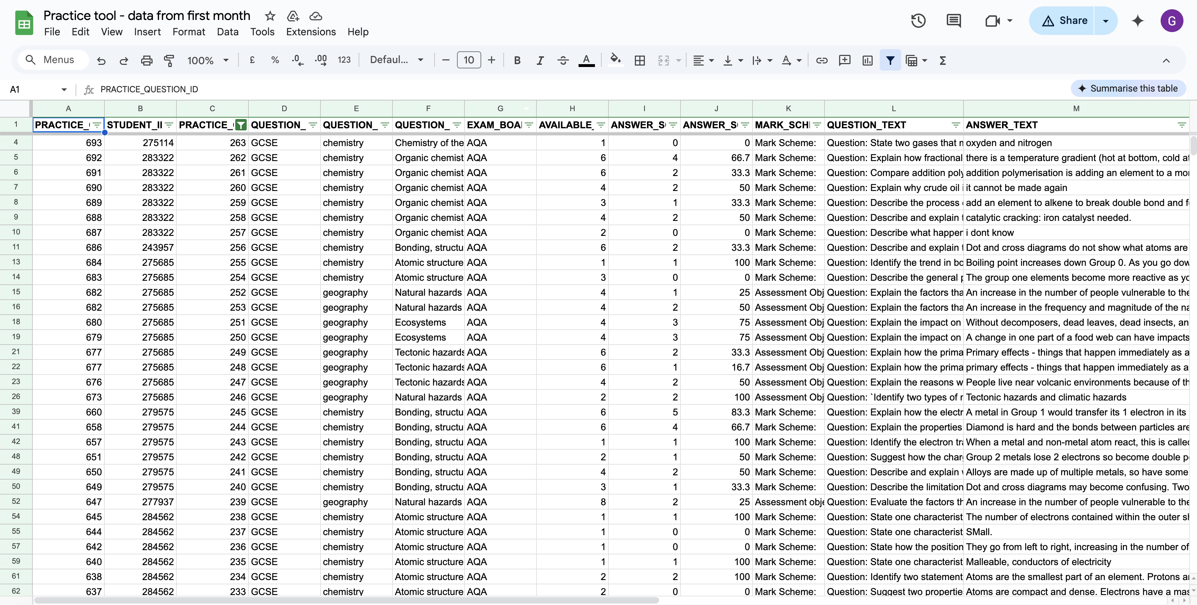Click the borders grid icon

click(639, 60)
